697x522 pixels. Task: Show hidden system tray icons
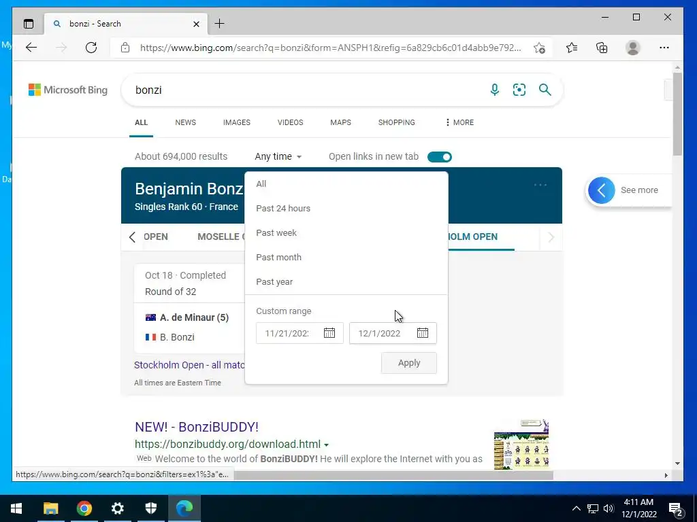click(576, 508)
